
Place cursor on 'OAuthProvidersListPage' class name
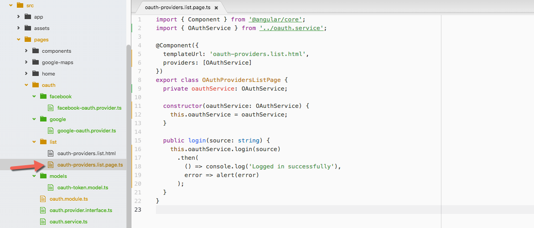tap(241, 80)
